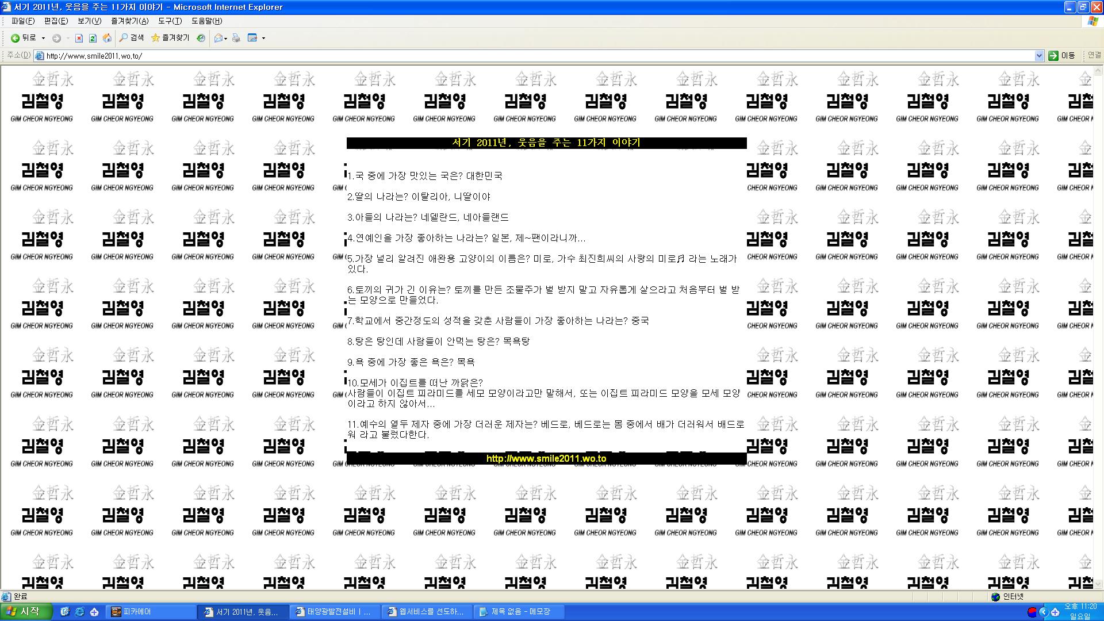The image size is (1104, 621).
Task: Expand Edit page button dropdown arrow
Action: 263,38
